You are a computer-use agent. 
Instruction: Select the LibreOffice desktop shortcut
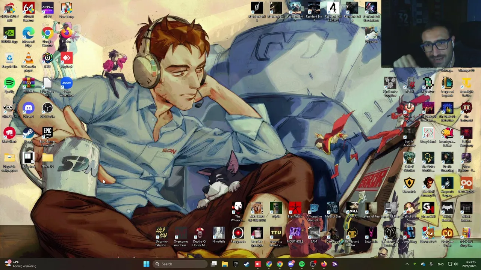[47, 87]
